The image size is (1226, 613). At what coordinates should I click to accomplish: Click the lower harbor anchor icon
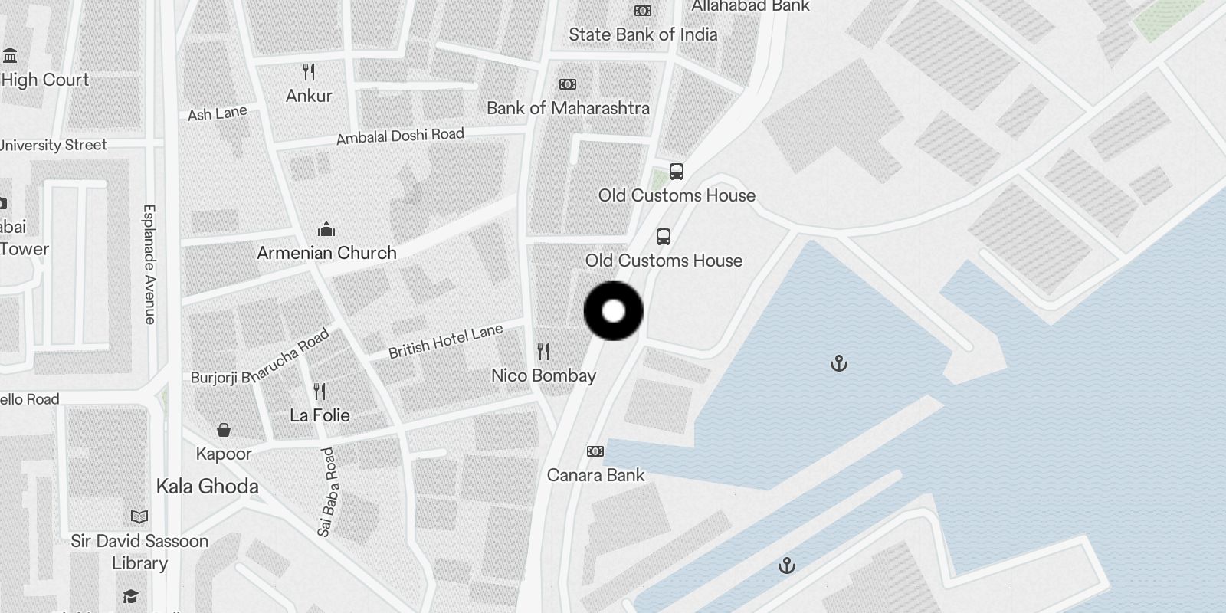(x=787, y=566)
